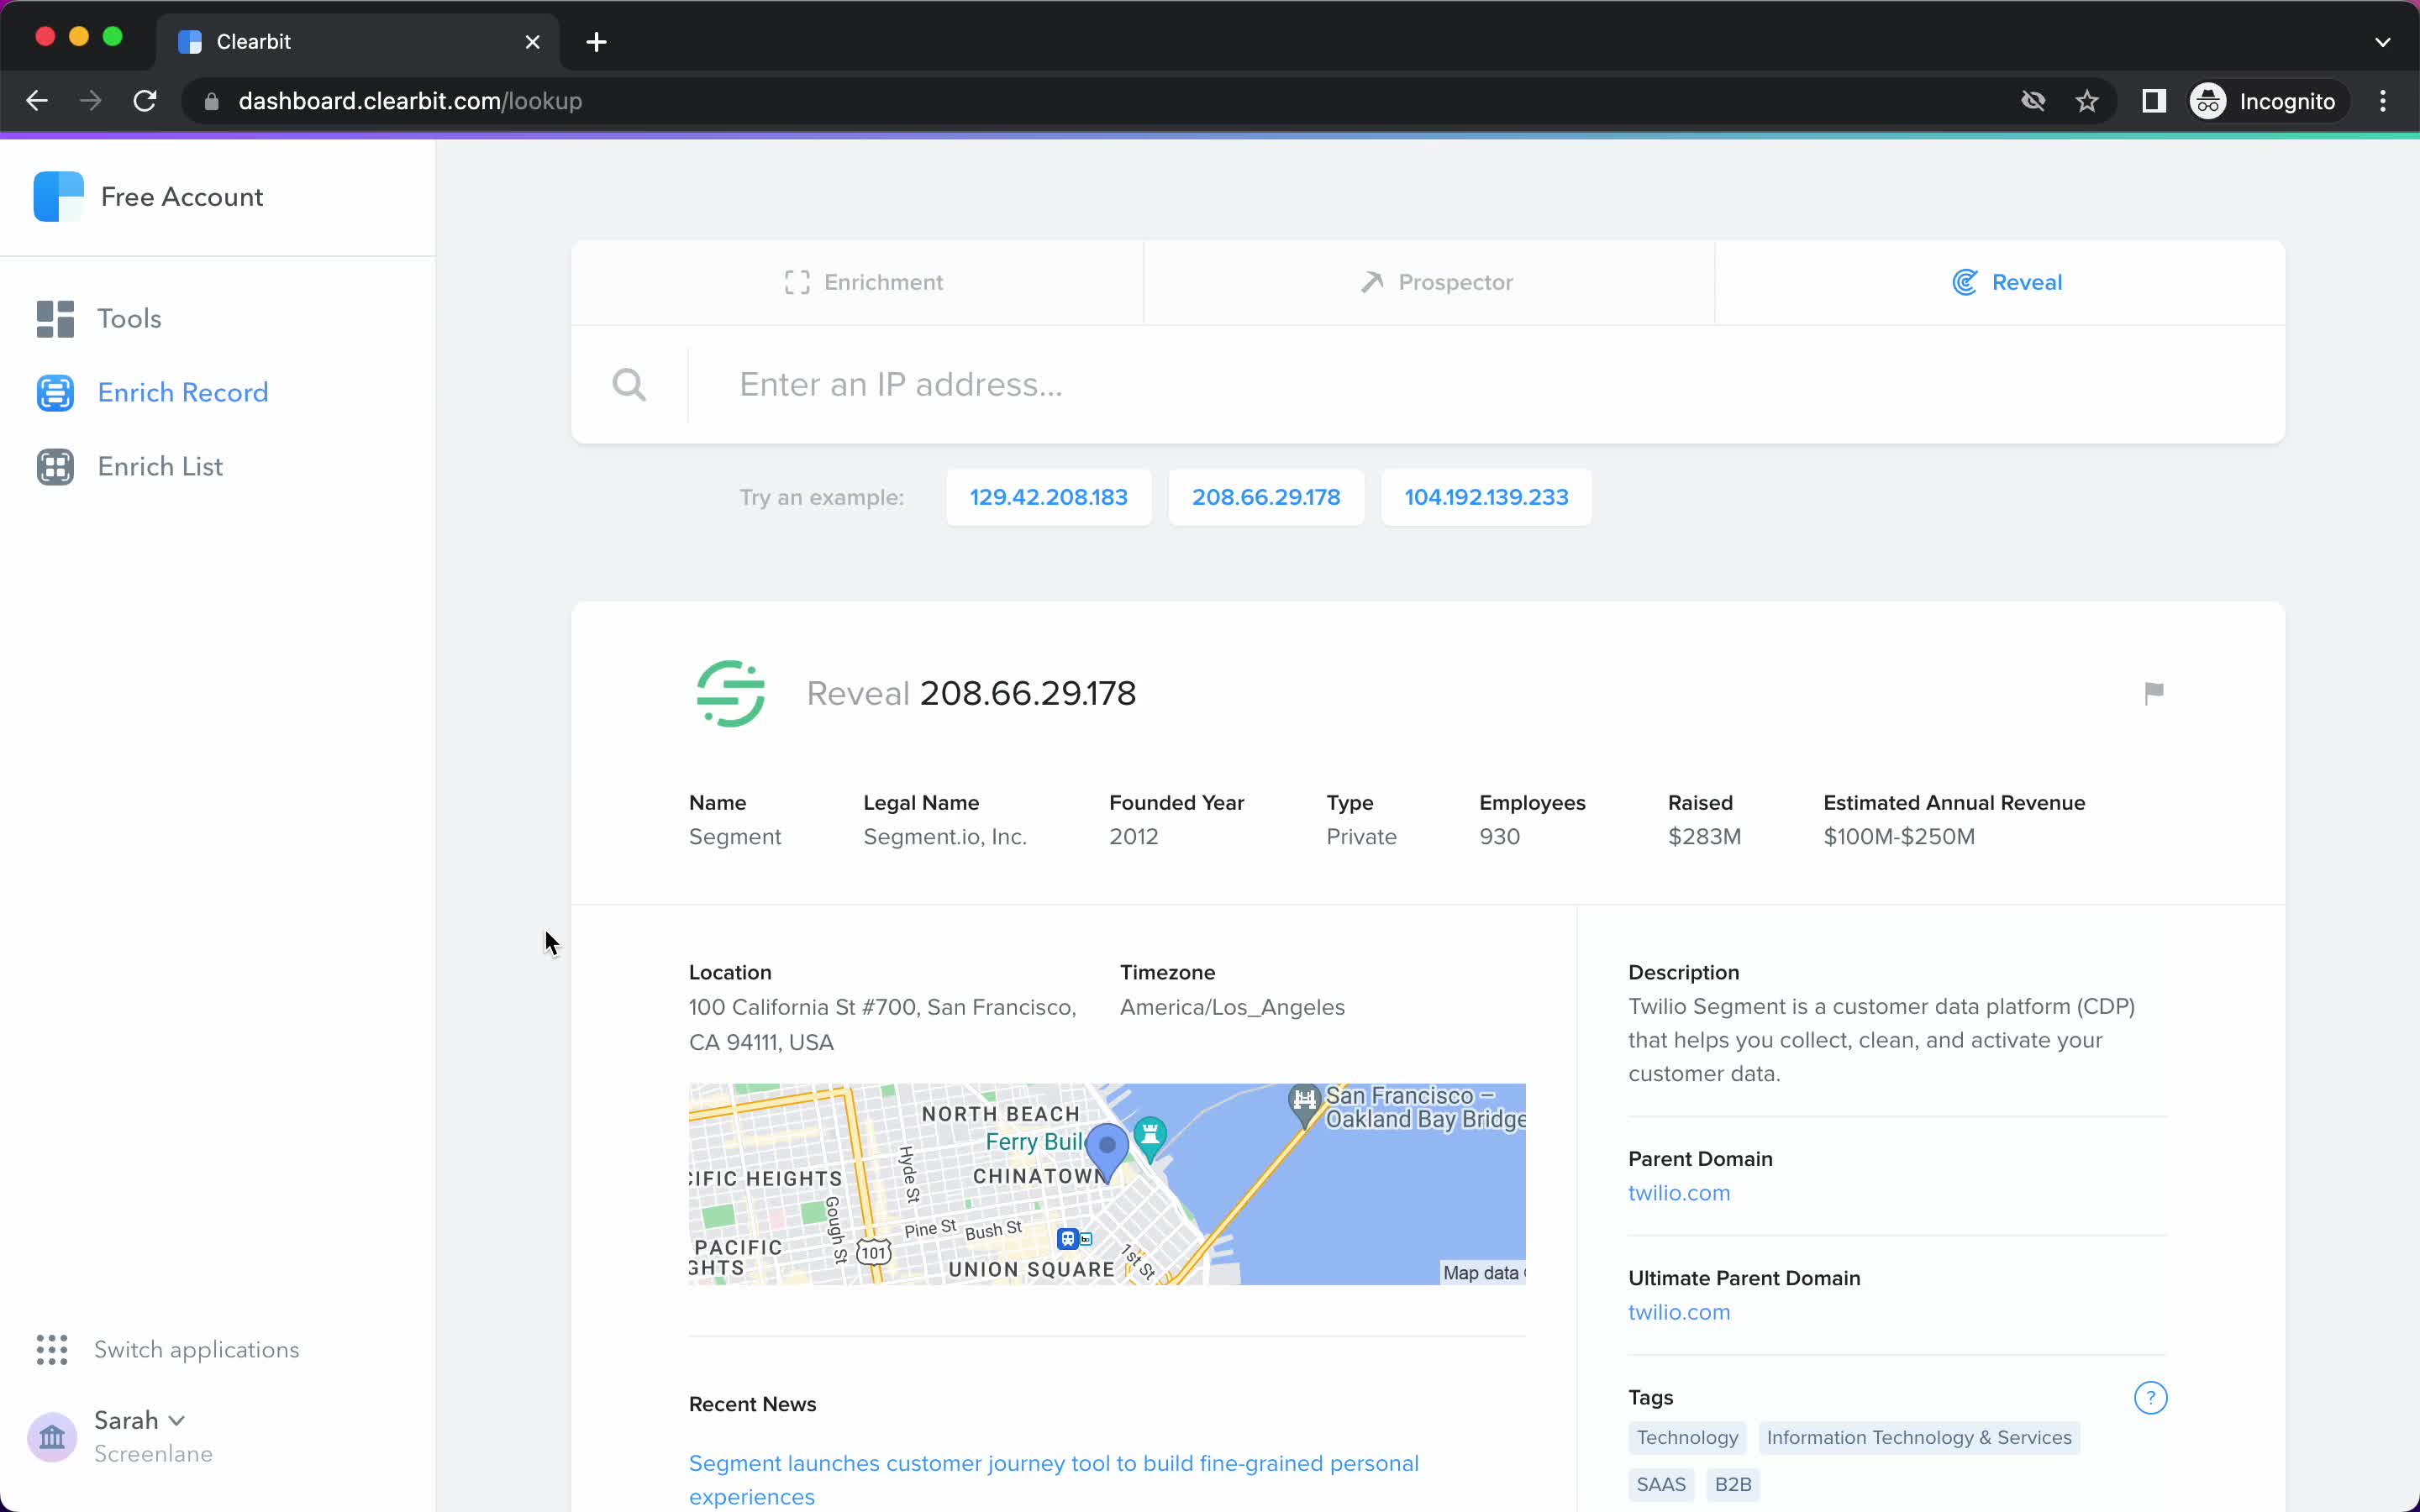This screenshot has width=2420, height=1512.
Task: Select the Clearbit browser tab
Action: coord(358,42)
